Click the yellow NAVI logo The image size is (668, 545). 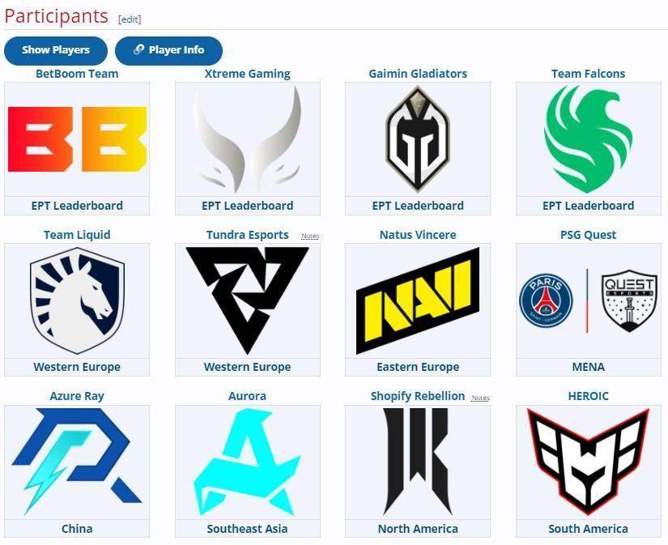click(418, 300)
